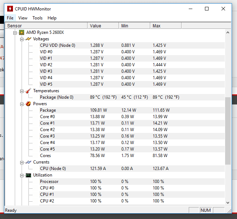Select the Processor utilization row
This screenshot has height=219, width=237.
tap(132, 182)
